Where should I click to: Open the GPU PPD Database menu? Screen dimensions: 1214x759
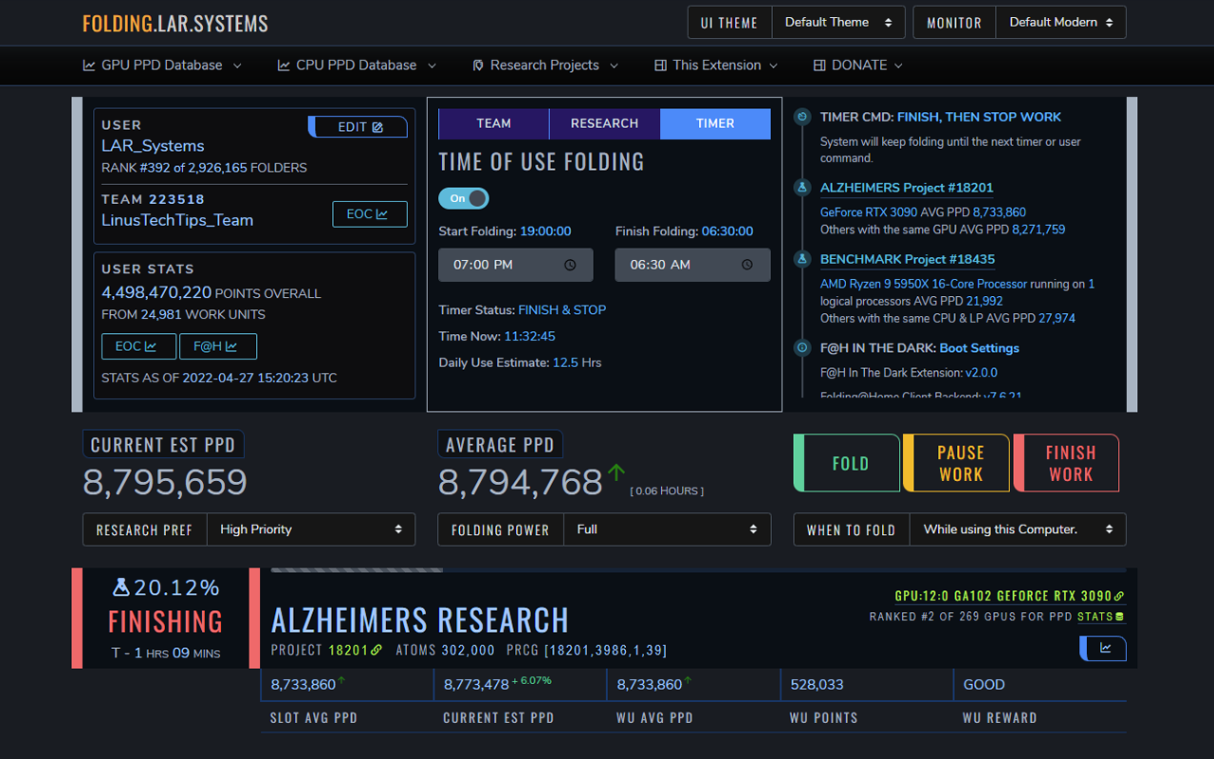pos(162,65)
